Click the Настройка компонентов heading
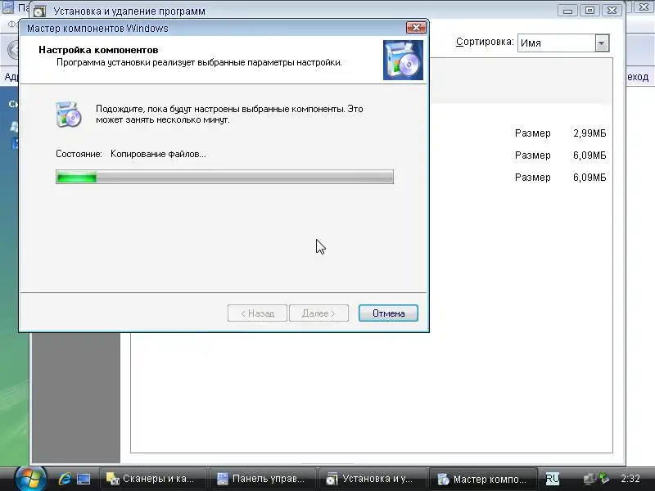Viewport: 655px width, 491px height. [x=98, y=50]
